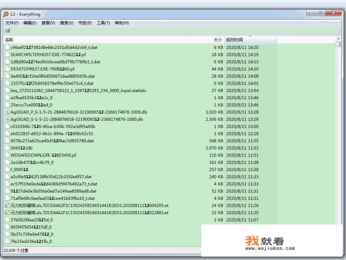Open the 搜索(S) menu

(67, 23)
